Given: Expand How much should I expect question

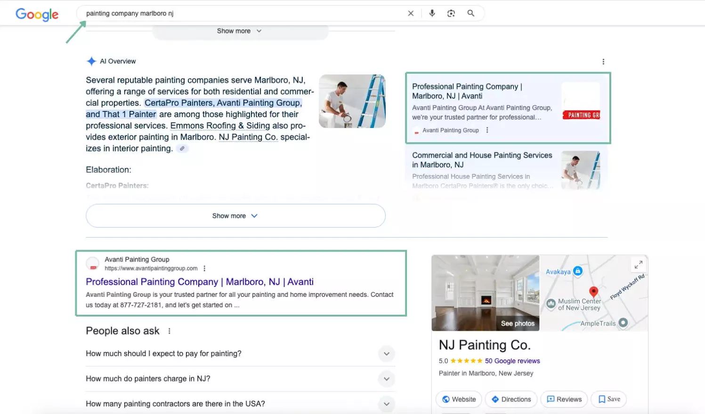Looking at the screenshot, I should coord(240,354).
